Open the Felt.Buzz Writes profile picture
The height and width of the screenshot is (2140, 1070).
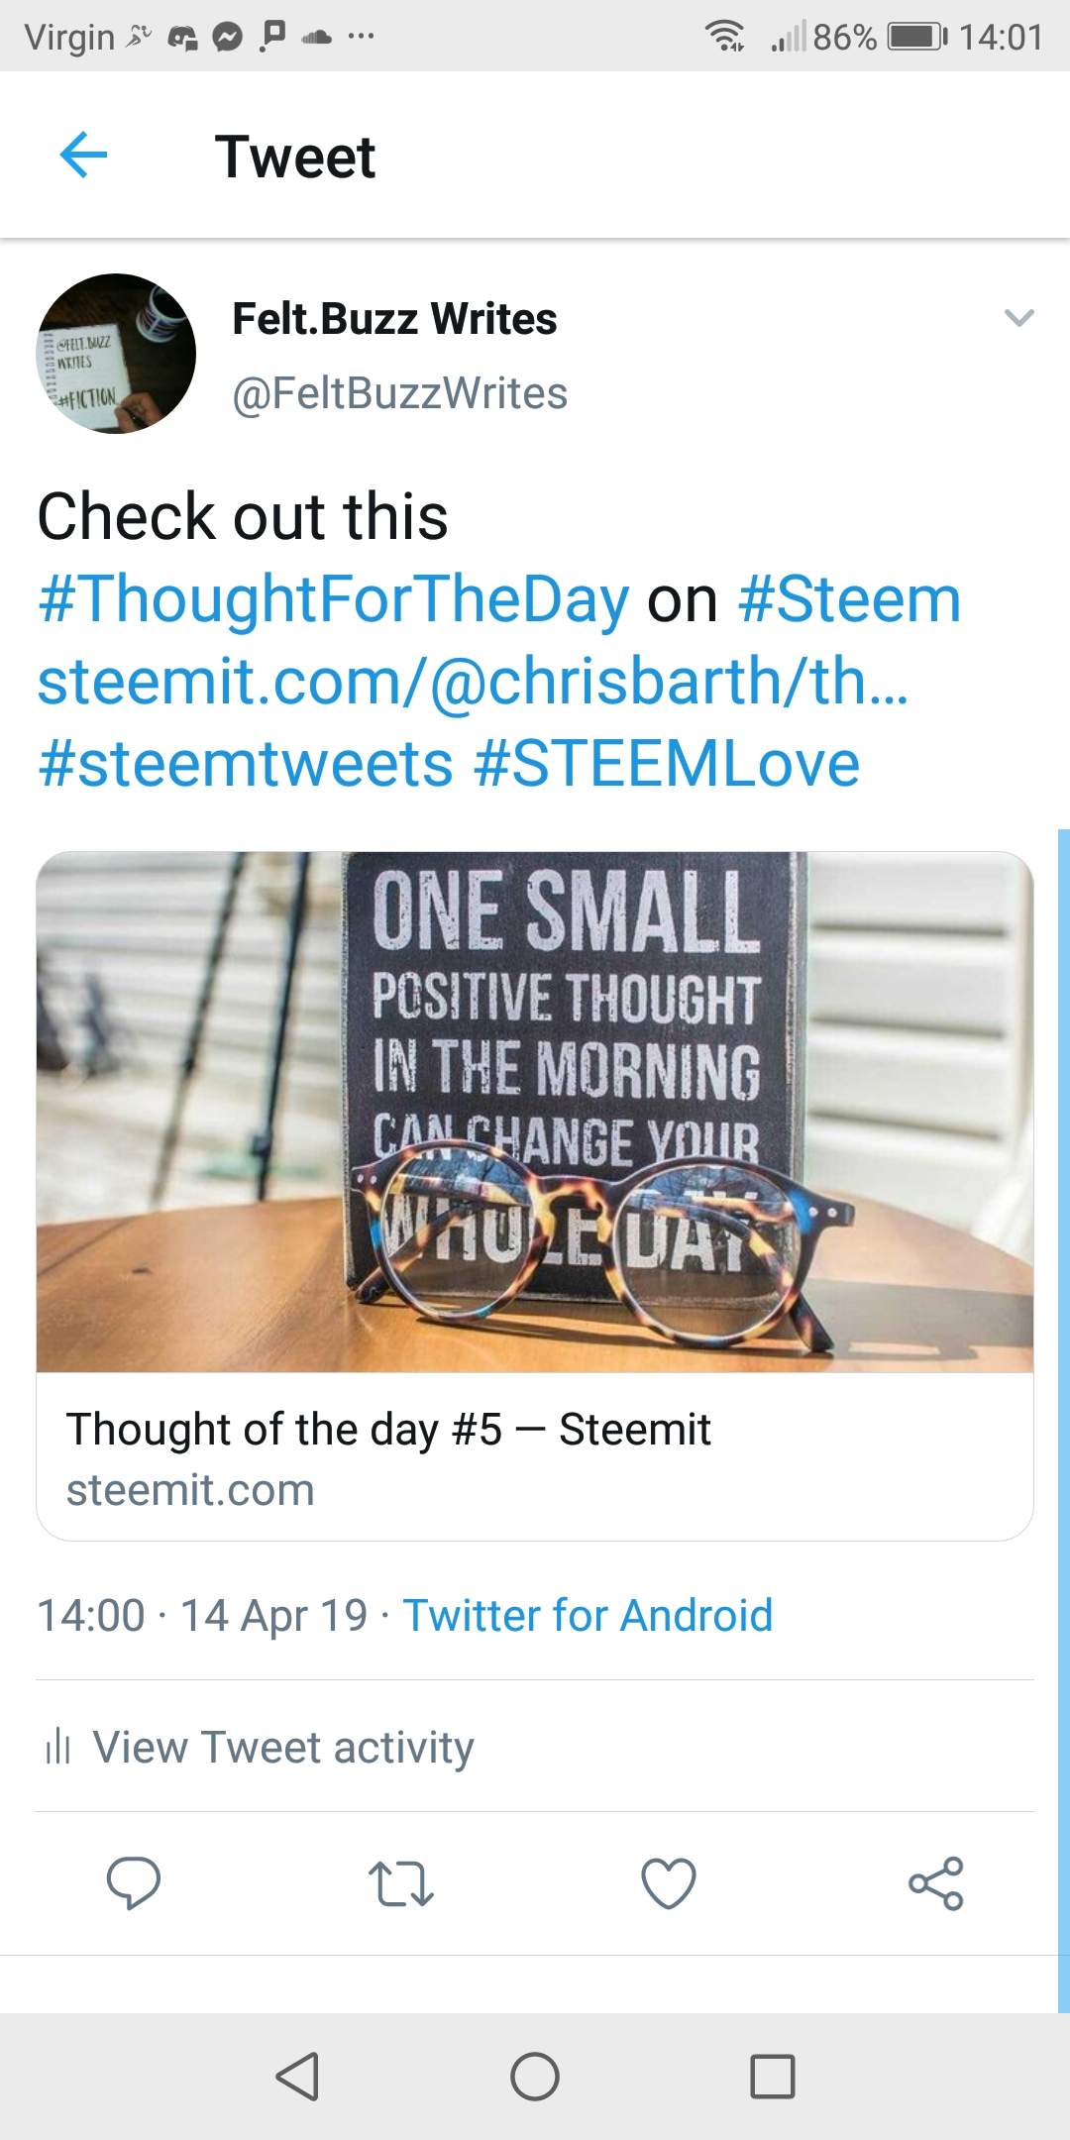point(116,354)
